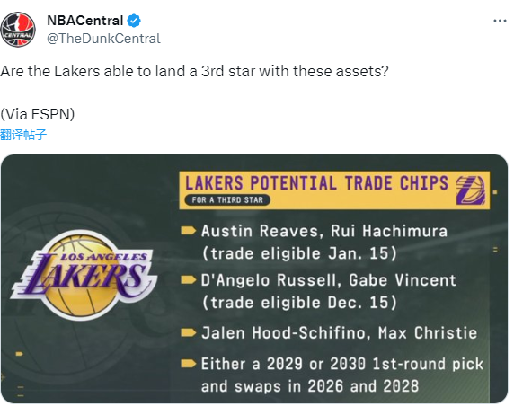514x406 pixels.
Task: Click the Jalen Hood-Schifino, Max Christie line
Action: [339, 333]
